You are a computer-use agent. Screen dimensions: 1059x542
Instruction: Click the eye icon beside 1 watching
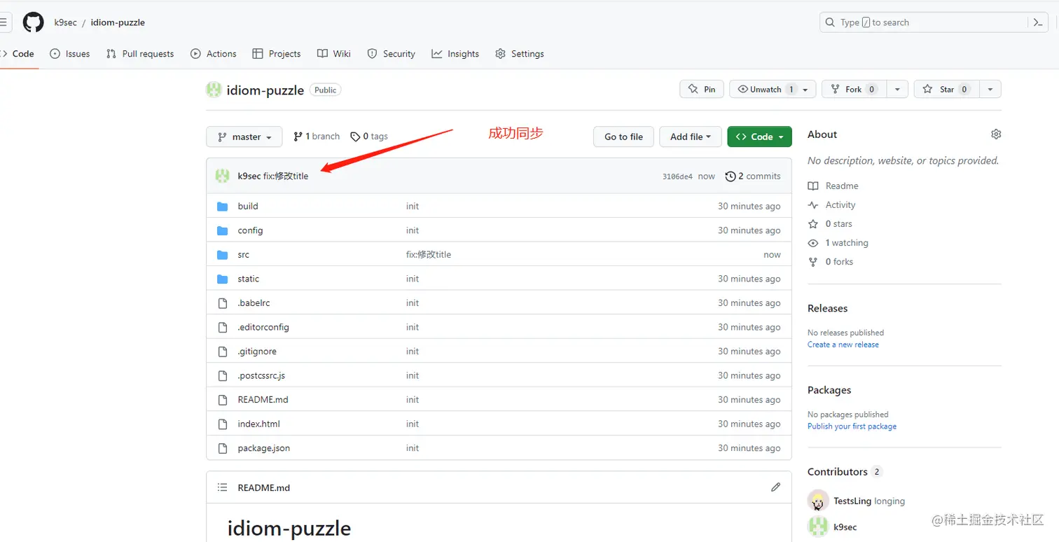coord(813,243)
